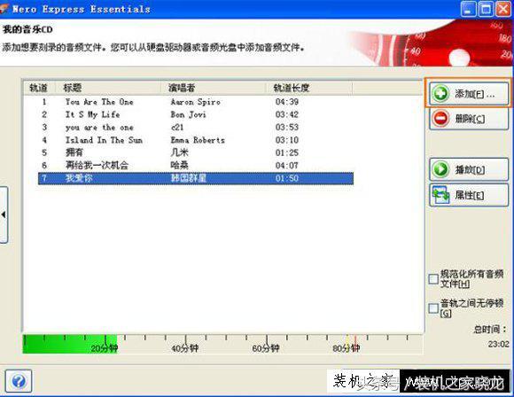Select track It S My Life

[x=196, y=114]
